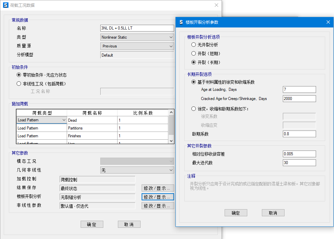Viewport: 334px width, 239px height.
Task: Open the 类型 Nonlinear Static dropdown
Action: 171,37
